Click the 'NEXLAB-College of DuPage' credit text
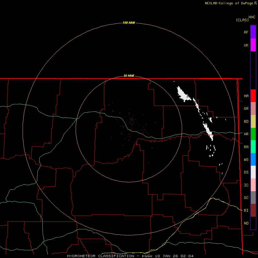258x258 pixels. [229, 3]
